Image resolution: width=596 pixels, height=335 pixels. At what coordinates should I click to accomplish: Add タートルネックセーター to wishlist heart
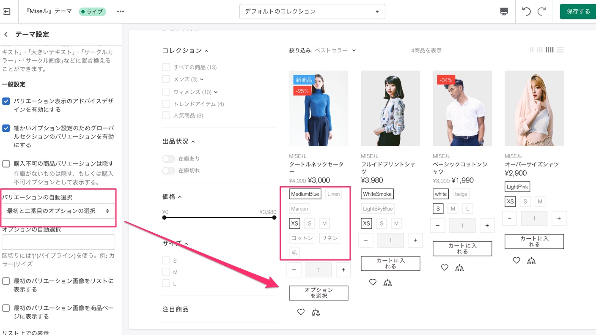tap(301, 312)
